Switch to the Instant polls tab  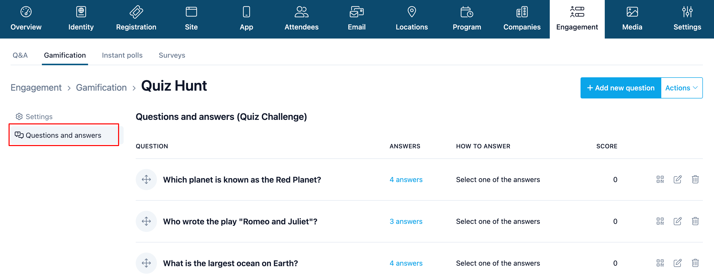tap(122, 55)
